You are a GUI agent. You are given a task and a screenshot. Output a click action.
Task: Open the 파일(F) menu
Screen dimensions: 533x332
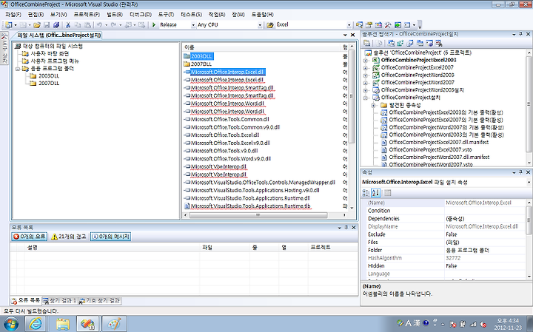pyautogui.click(x=13, y=15)
